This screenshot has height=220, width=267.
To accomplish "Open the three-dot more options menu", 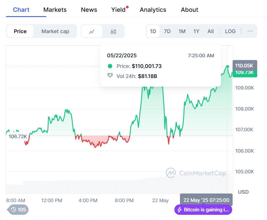I will 250,31.
